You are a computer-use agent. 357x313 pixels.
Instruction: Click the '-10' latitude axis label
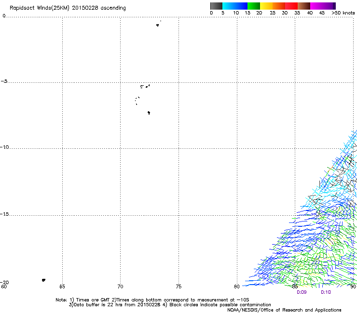coord(4,147)
